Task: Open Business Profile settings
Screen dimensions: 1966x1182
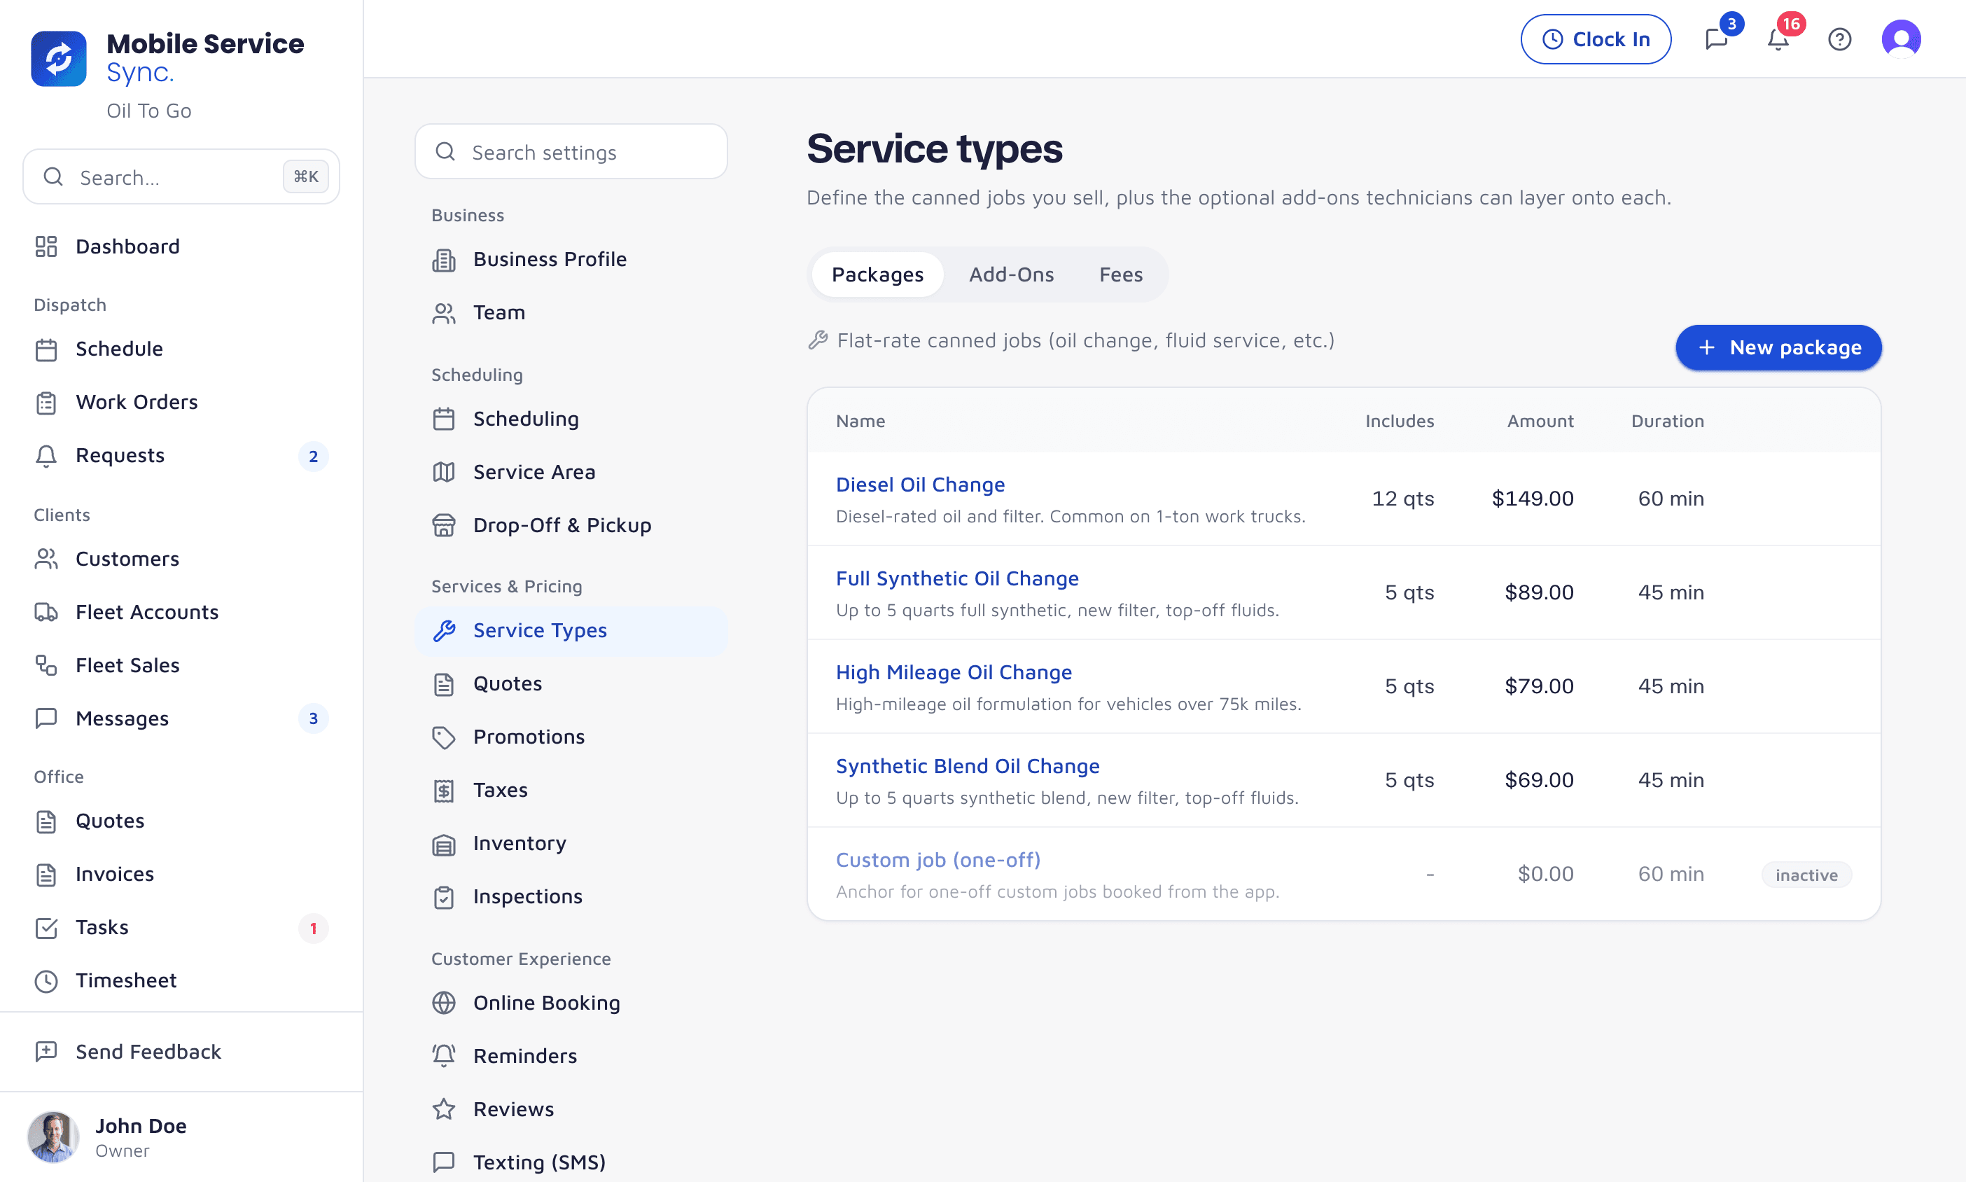Action: [x=571, y=260]
